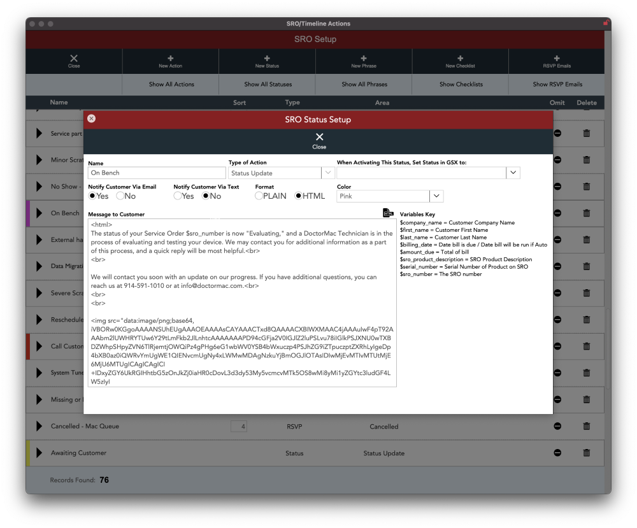Viewport: 637px width, 528px height.
Task: Open Show Checklists tab
Action: [461, 84]
